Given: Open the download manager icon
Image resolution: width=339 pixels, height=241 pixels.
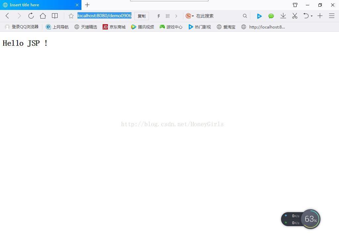Looking at the screenshot, I should point(283,16).
